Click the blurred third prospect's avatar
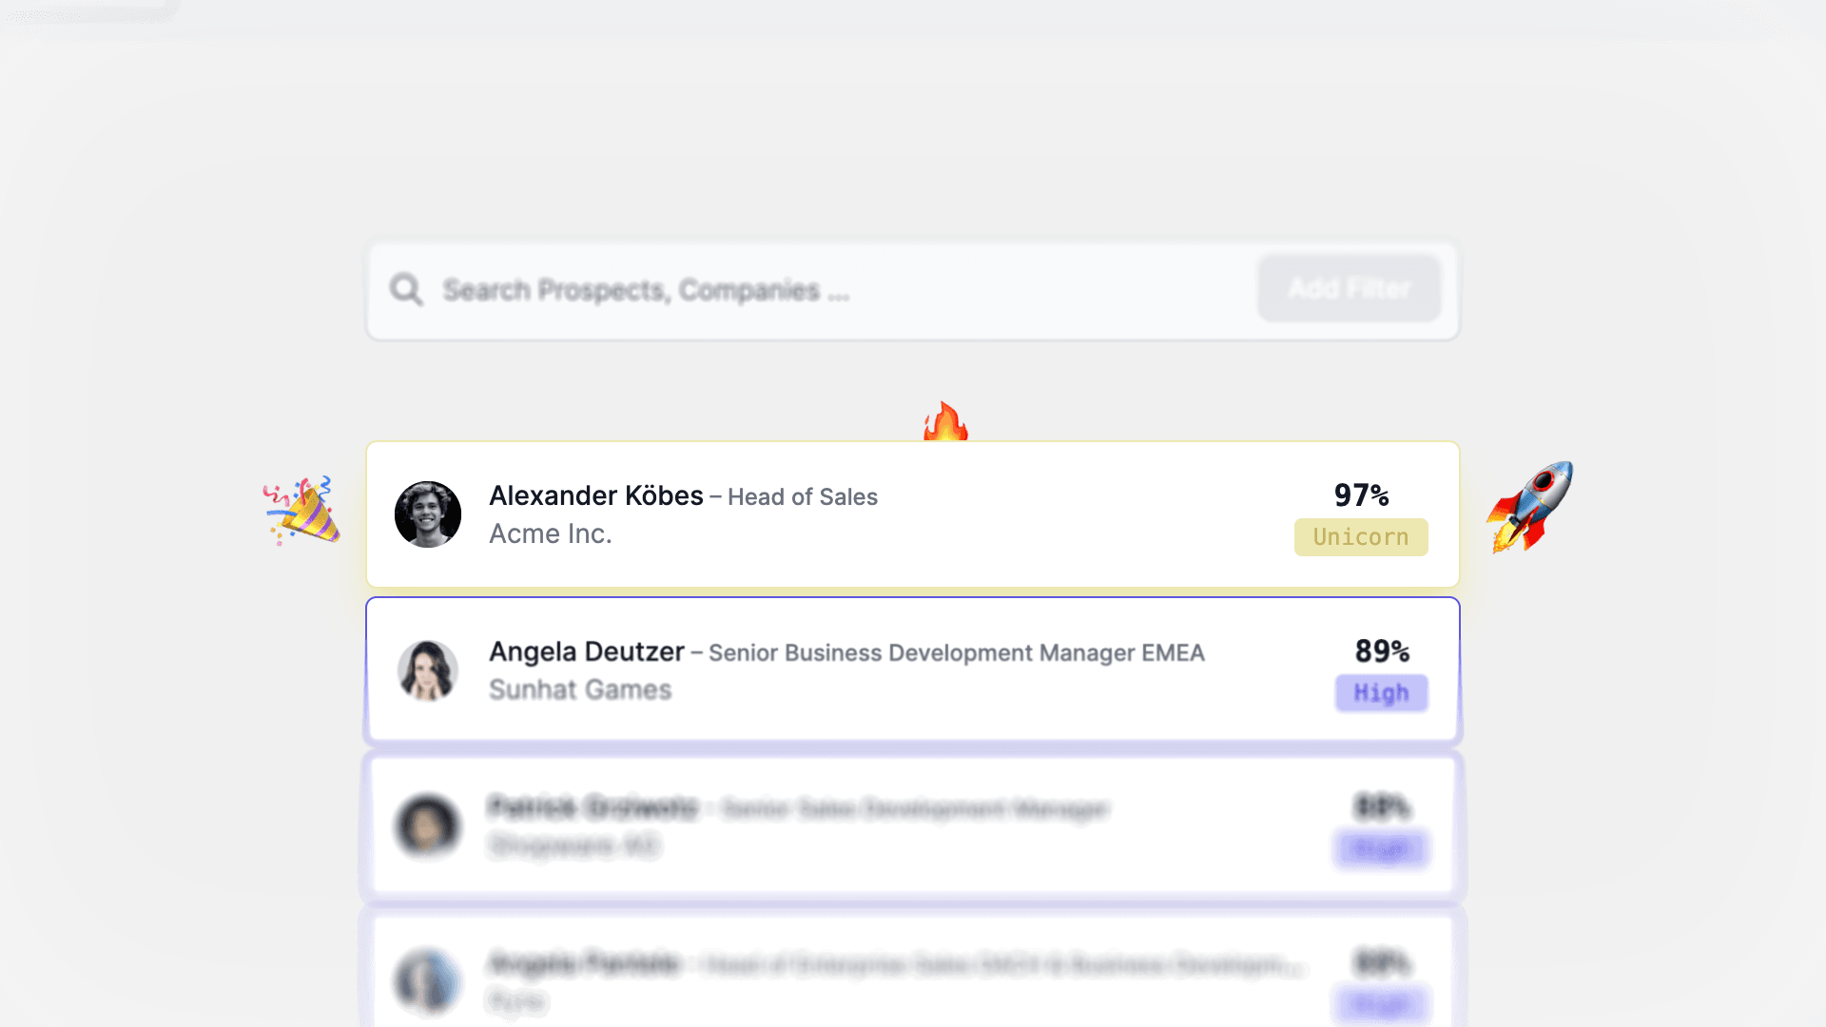 [x=428, y=825]
